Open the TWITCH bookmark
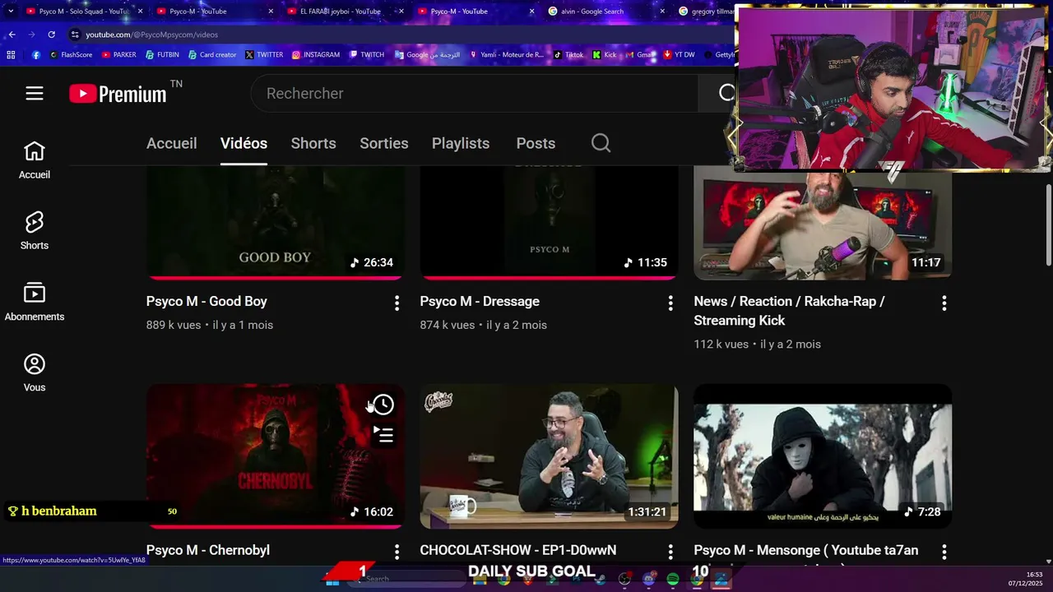 (367, 55)
